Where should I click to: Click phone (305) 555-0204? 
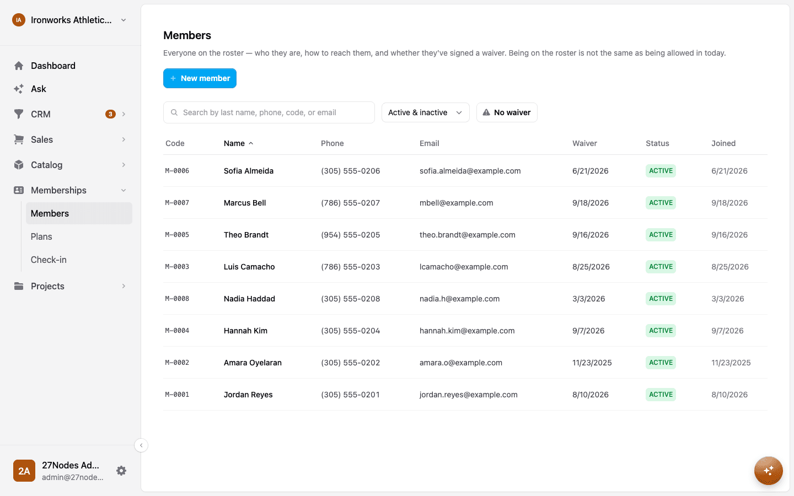pyautogui.click(x=351, y=331)
